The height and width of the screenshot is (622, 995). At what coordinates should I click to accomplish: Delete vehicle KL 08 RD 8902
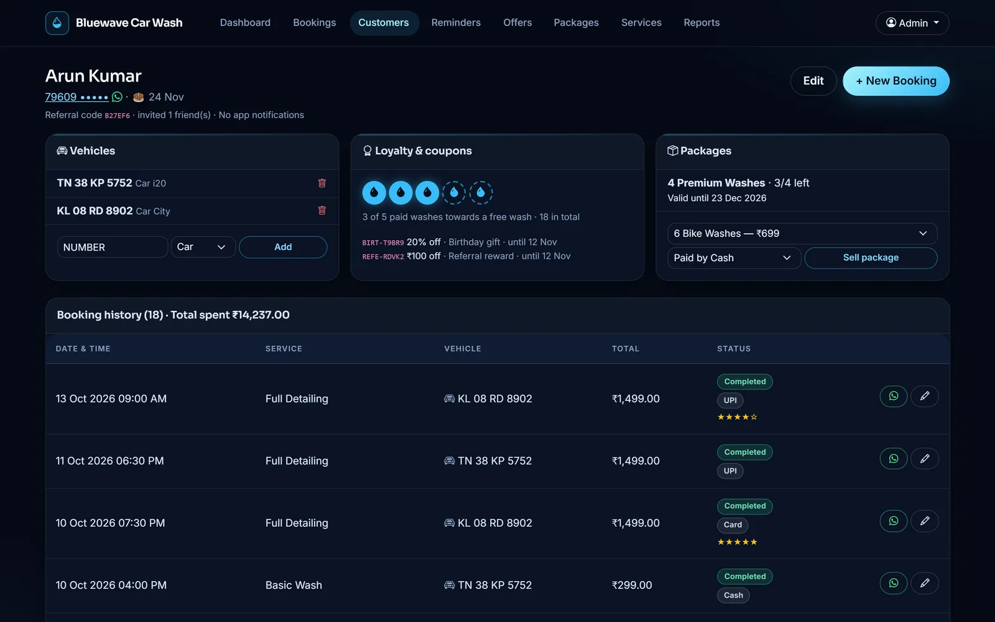point(322,210)
